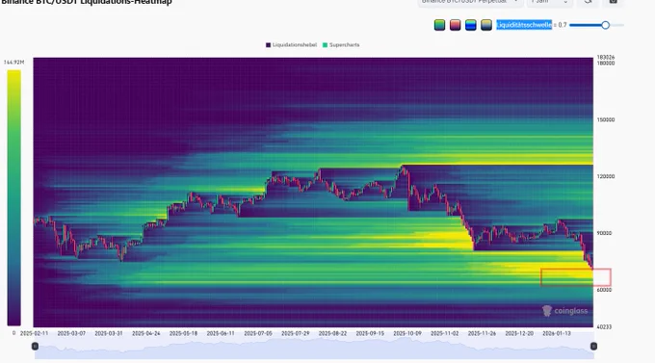
Task: Click the 2025-11-26 date label
Action: 482,333
